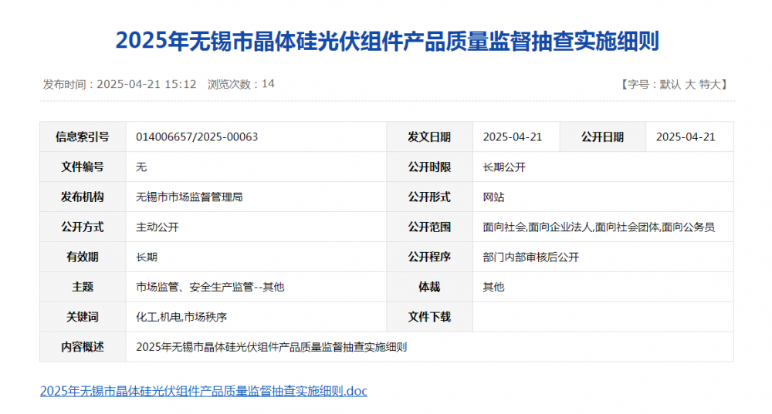Click the 发文日期 label cell

pyautogui.click(x=429, y=137)
